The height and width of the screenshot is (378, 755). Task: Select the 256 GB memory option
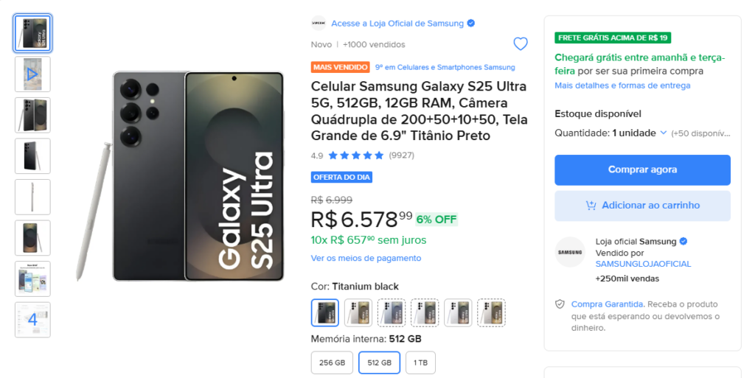tap(332, 363)
